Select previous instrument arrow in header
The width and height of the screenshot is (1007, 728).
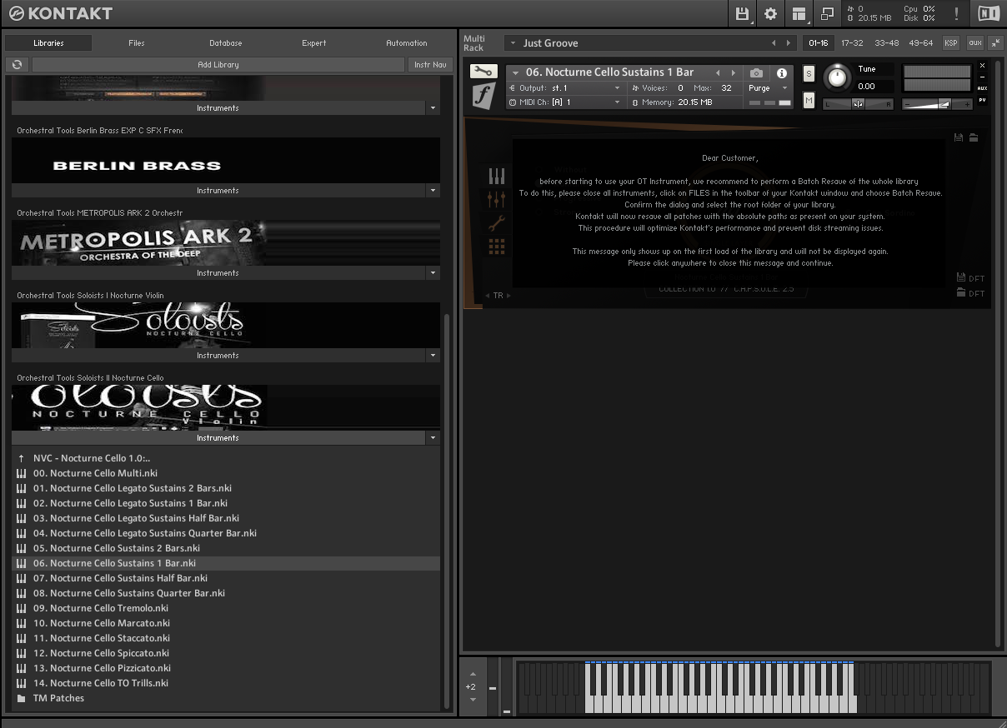tap(718, 73)
